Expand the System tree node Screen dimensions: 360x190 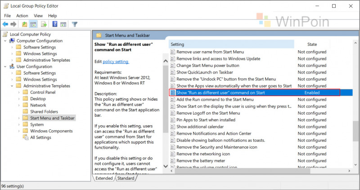click(x=19, y=124)
